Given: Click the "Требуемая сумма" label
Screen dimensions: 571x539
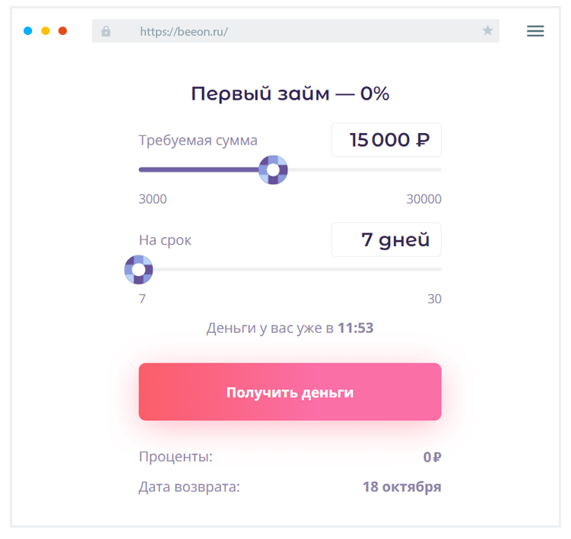Looking at the screenshot, I should [x=198, y=141].
